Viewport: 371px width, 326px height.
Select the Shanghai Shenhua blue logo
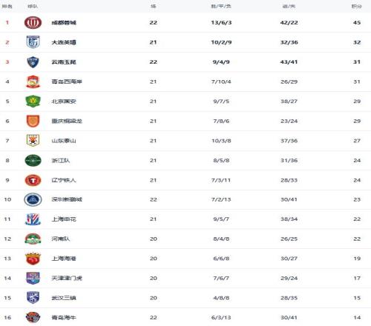[x=33, y=219]
